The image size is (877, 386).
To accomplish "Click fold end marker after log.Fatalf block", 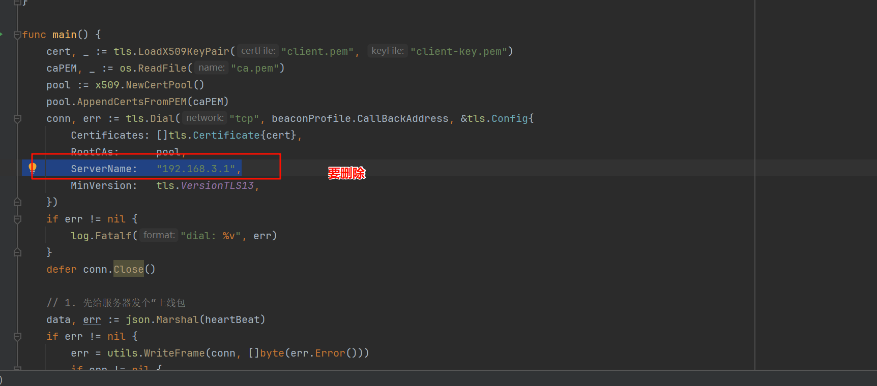I will coord(17,252).
